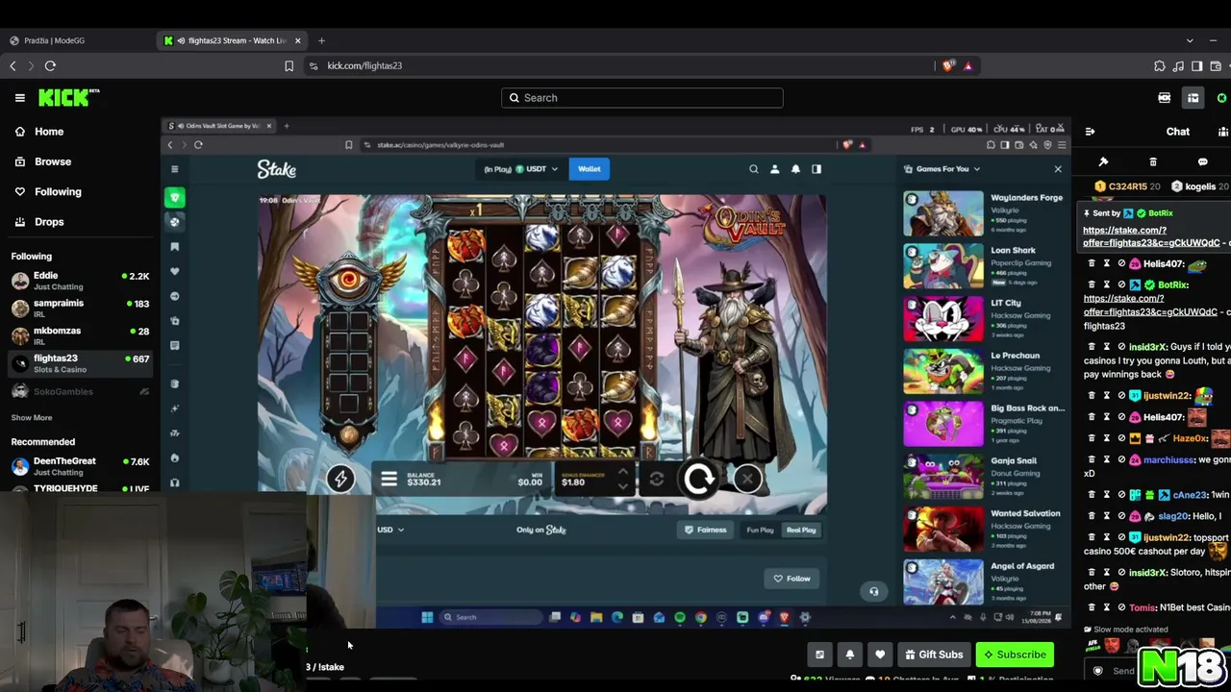Open a new browser tab
The width and height of the screenshot is (1231, 692).
click(321, 40)
